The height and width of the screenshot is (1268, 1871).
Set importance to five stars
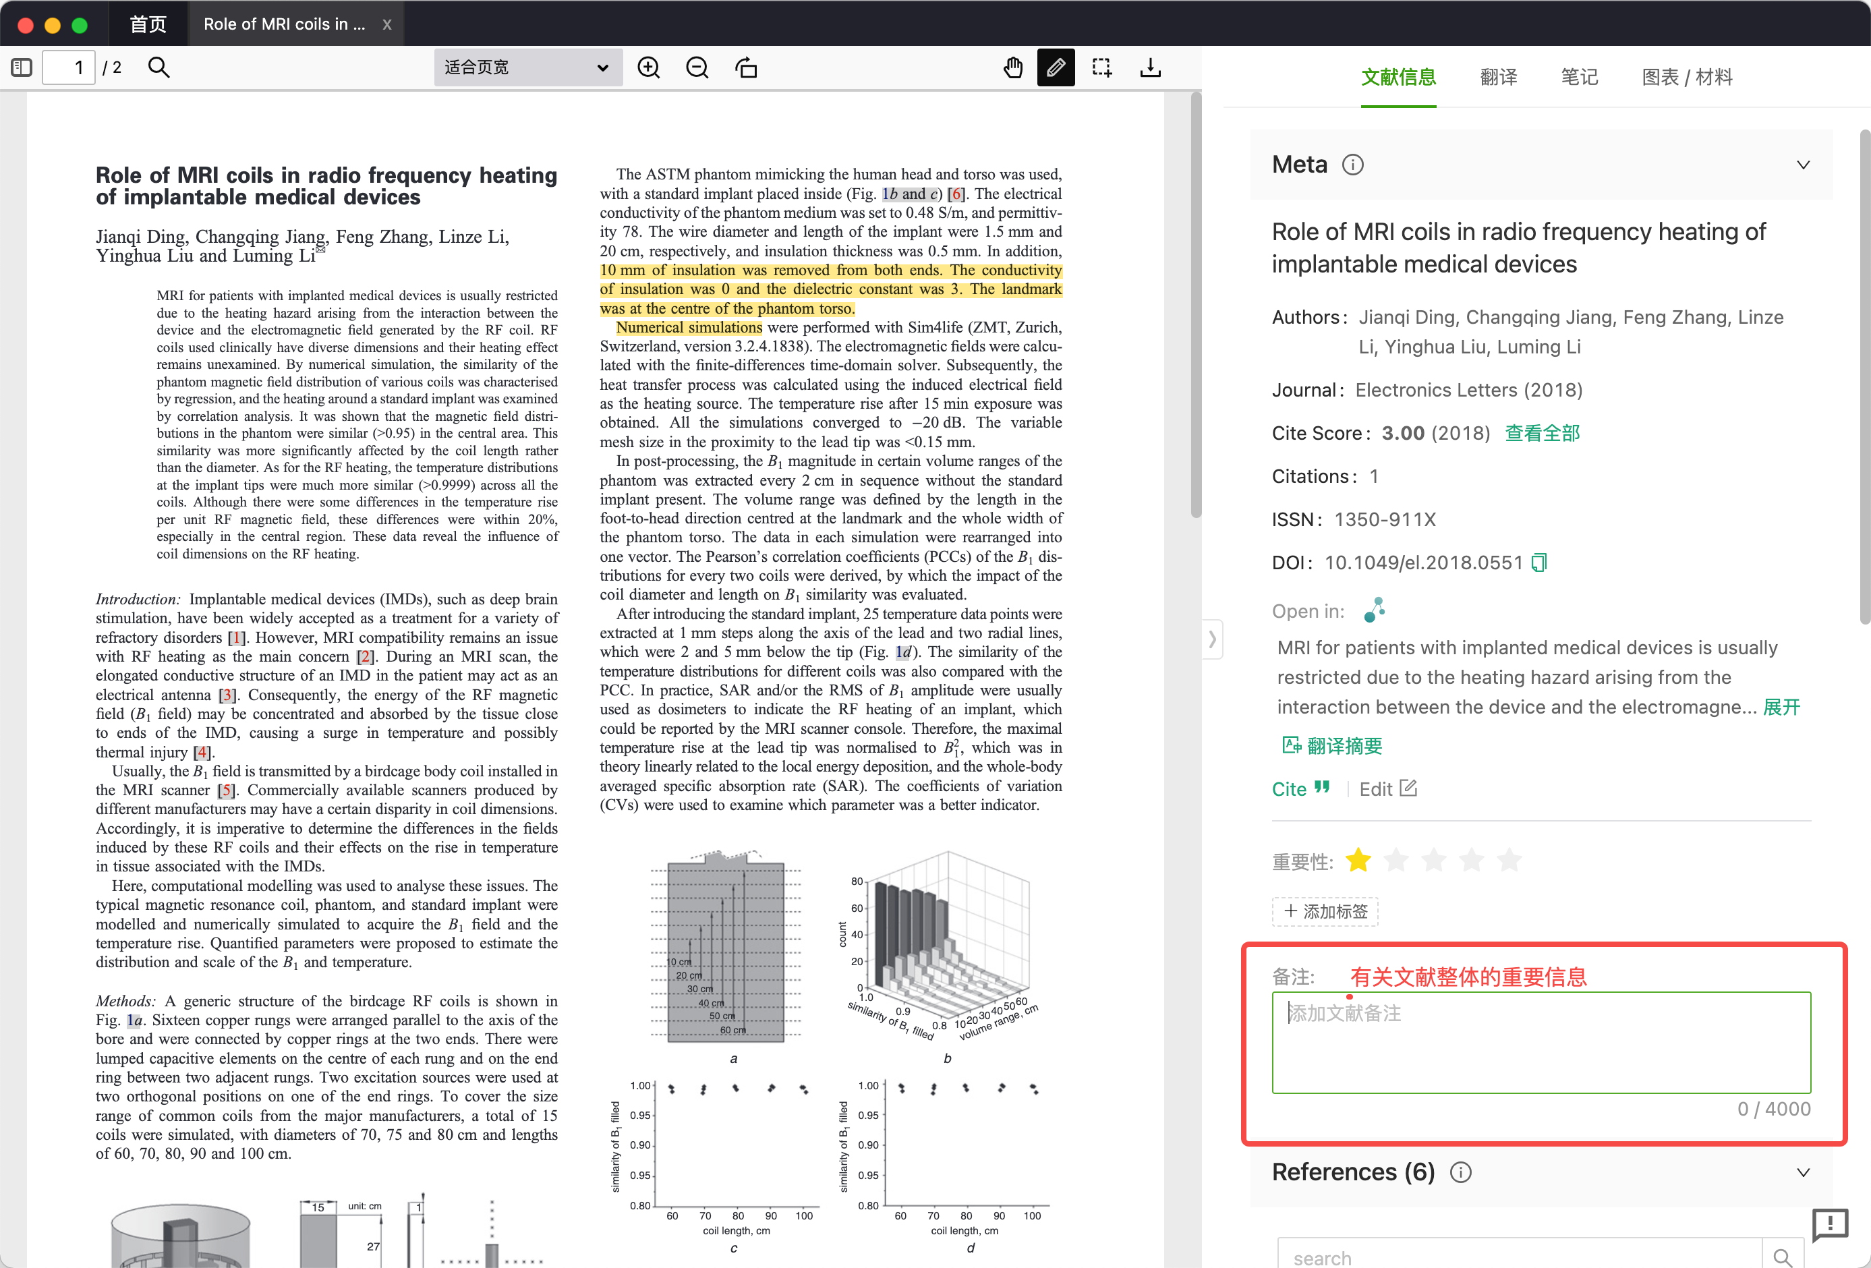tap(1509, 861)
